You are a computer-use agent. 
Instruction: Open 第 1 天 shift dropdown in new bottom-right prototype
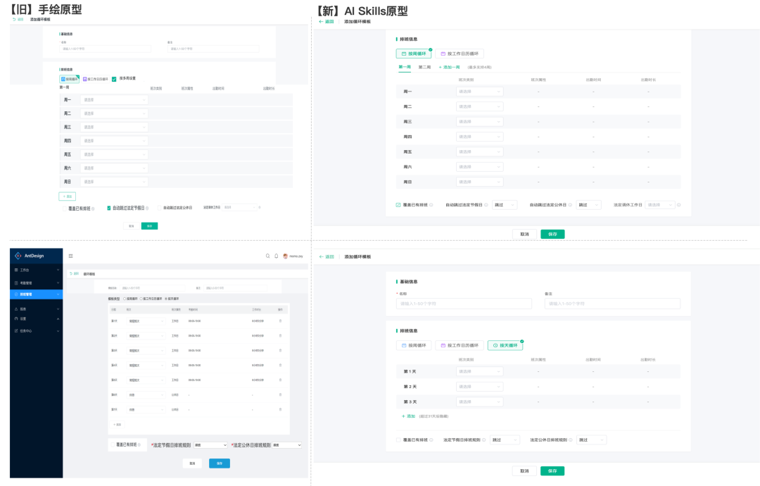(x=479, y=371)
